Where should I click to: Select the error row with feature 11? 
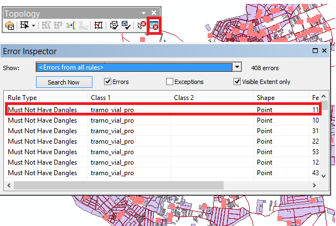[162, 110]
